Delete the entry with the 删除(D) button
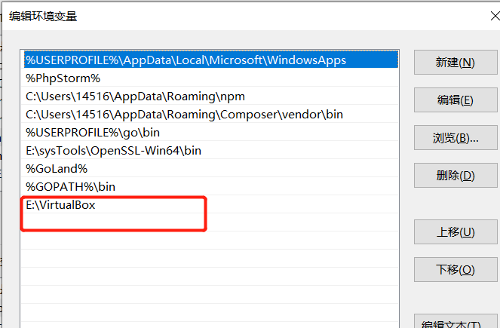Image resolution: width=500 pixels, height=328 pixels. click(x=456, y=176)
